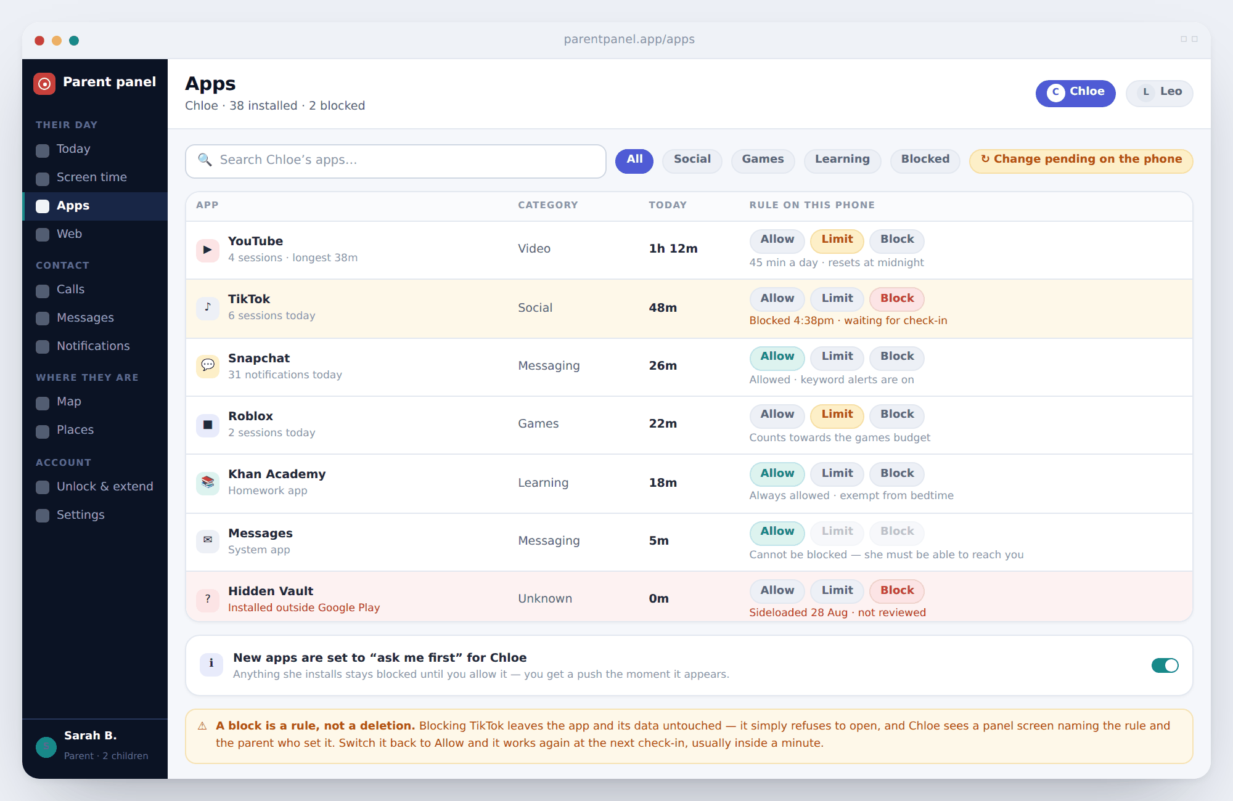Set Hidden Vault rule to Allow
Screen dimensions: 1233x801
[x=777, y=592]
